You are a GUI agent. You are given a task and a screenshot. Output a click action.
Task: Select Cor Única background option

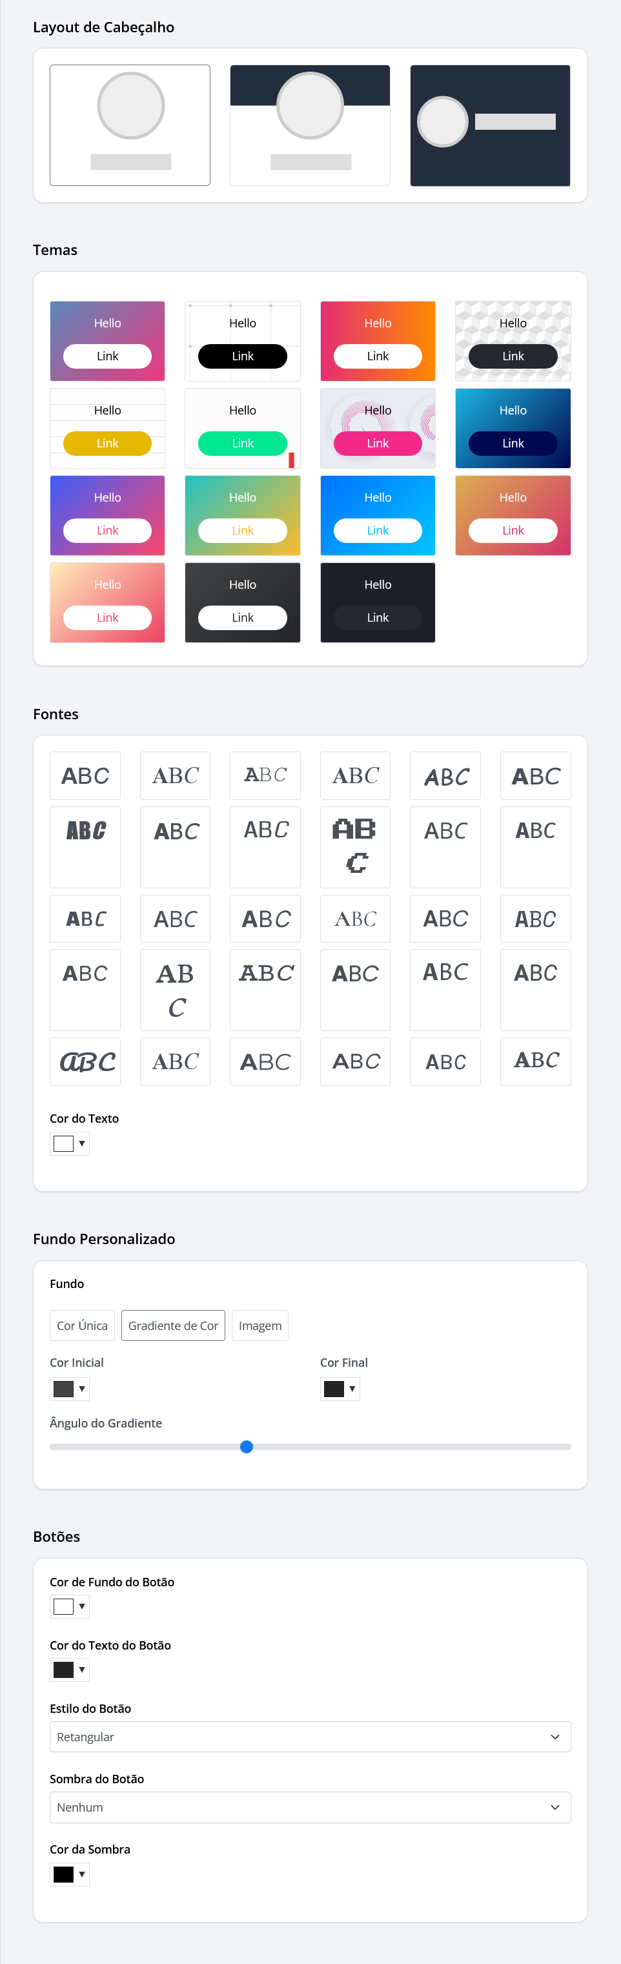(82, 1325)
